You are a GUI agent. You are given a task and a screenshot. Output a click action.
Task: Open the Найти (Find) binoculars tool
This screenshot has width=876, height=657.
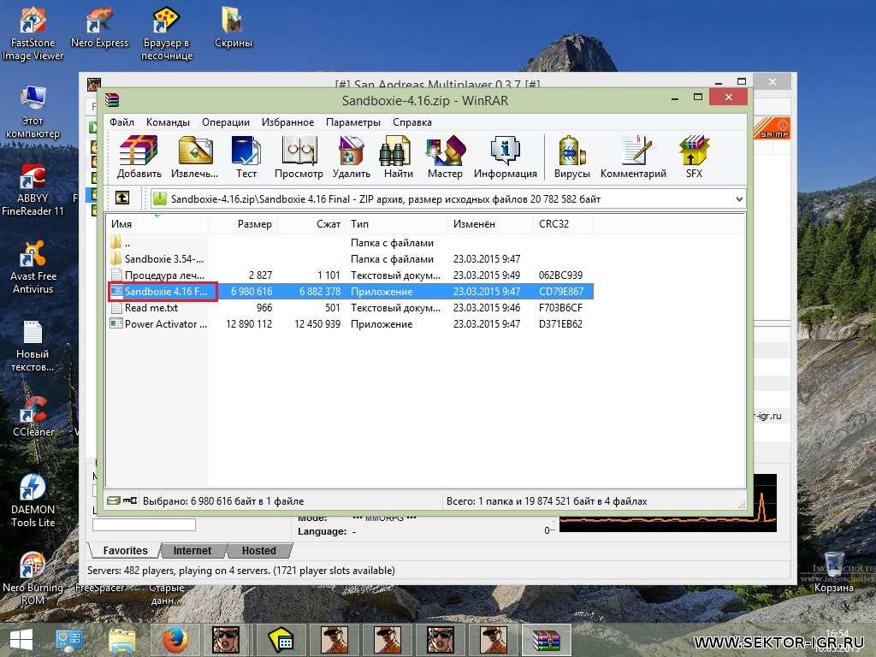(399, 157)
